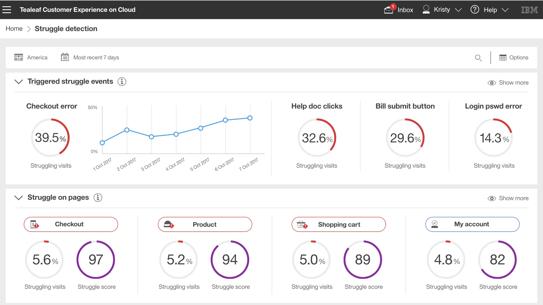
Task: Open the Options table icon
Action: pyautogui.click(x=503, y=58)
